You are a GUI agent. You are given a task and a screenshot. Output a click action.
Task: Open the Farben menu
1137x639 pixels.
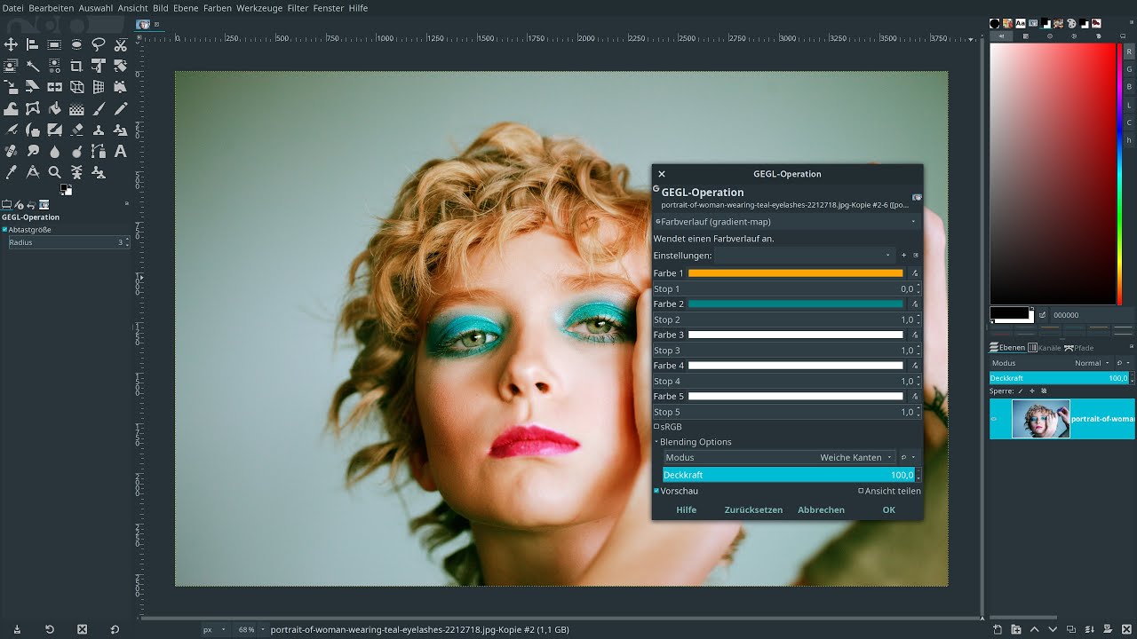click(x=218, y=8)
